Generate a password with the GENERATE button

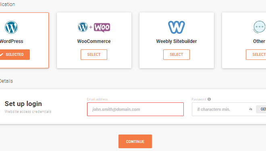[x=261, y=109]
